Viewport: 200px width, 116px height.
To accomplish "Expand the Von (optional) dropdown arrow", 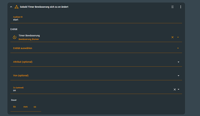I will (178, 76).
